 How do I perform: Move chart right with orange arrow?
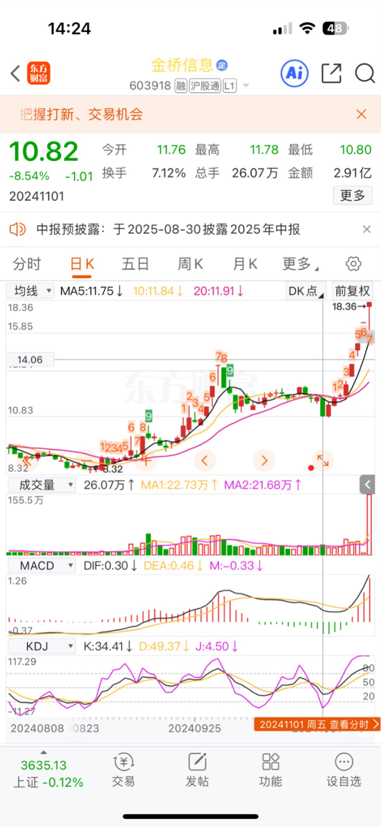[264, 460]
